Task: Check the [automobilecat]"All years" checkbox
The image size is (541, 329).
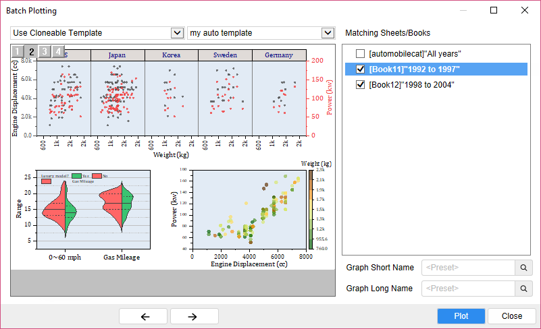Action: pyautogui.click(x=361, y=53)
